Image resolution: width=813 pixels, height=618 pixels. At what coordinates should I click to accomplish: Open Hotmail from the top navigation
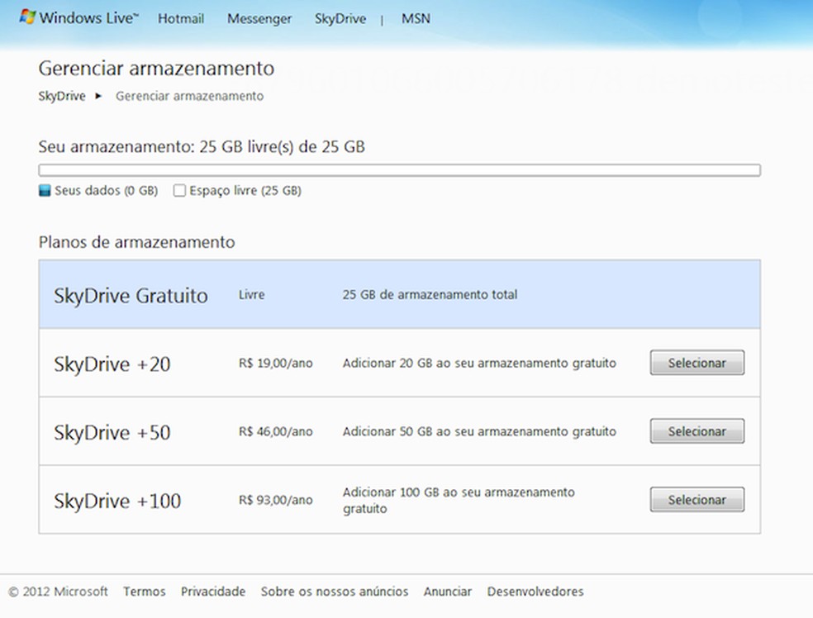tap(180, 18)
